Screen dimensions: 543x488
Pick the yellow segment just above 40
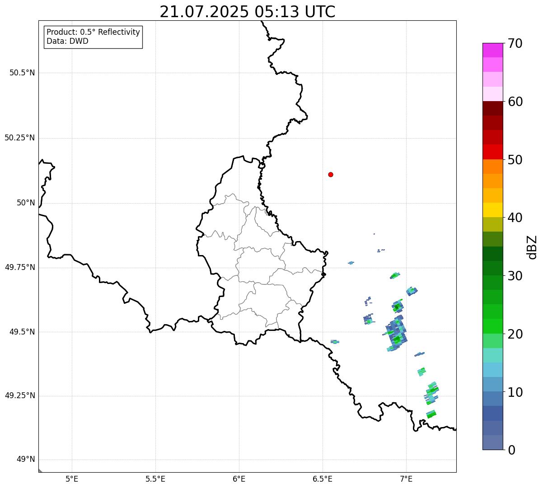[492, 210]
